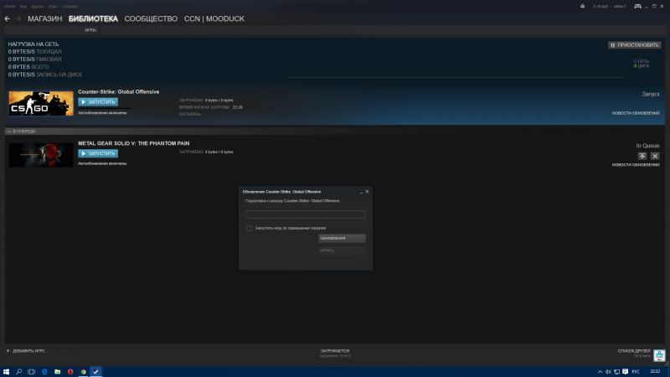Click Metal Gear Solid V banner thumbnail
Screen dimensions: 670x377
[41, 155]
